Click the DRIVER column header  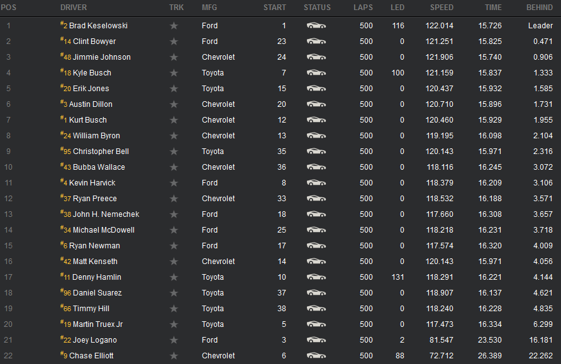point(74,8)
